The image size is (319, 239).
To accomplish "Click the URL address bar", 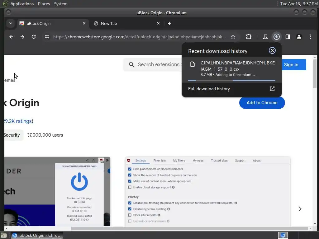I will point(140,37).
